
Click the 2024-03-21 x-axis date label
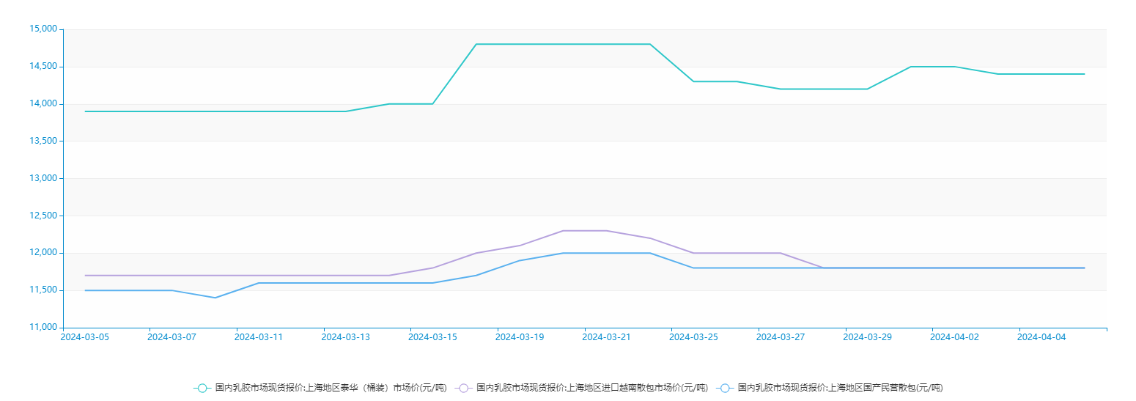(606, 337)
